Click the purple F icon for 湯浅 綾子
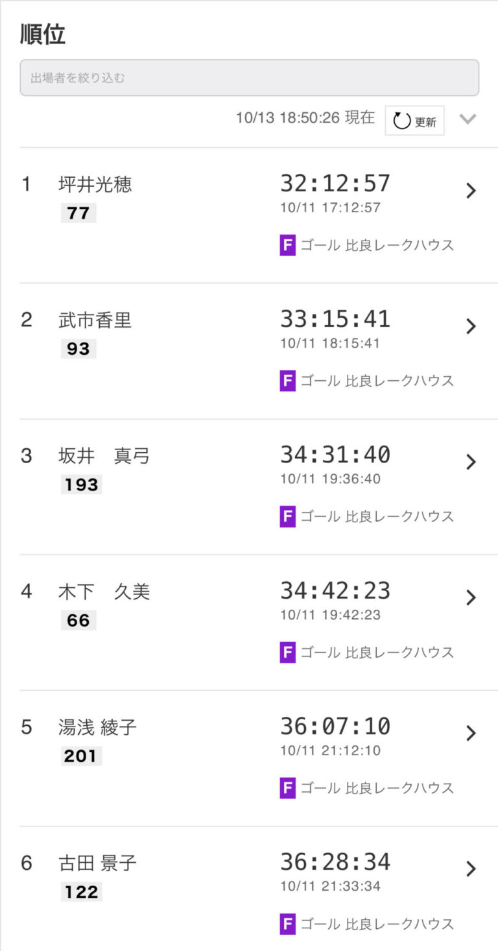 288,788
